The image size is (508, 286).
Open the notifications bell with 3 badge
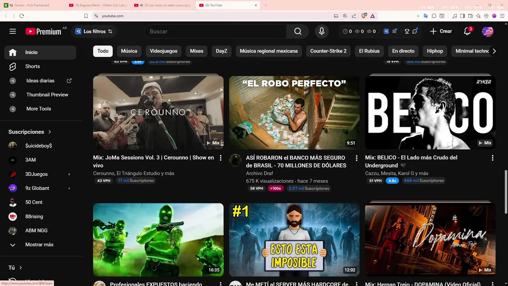[x=467, y=31]
